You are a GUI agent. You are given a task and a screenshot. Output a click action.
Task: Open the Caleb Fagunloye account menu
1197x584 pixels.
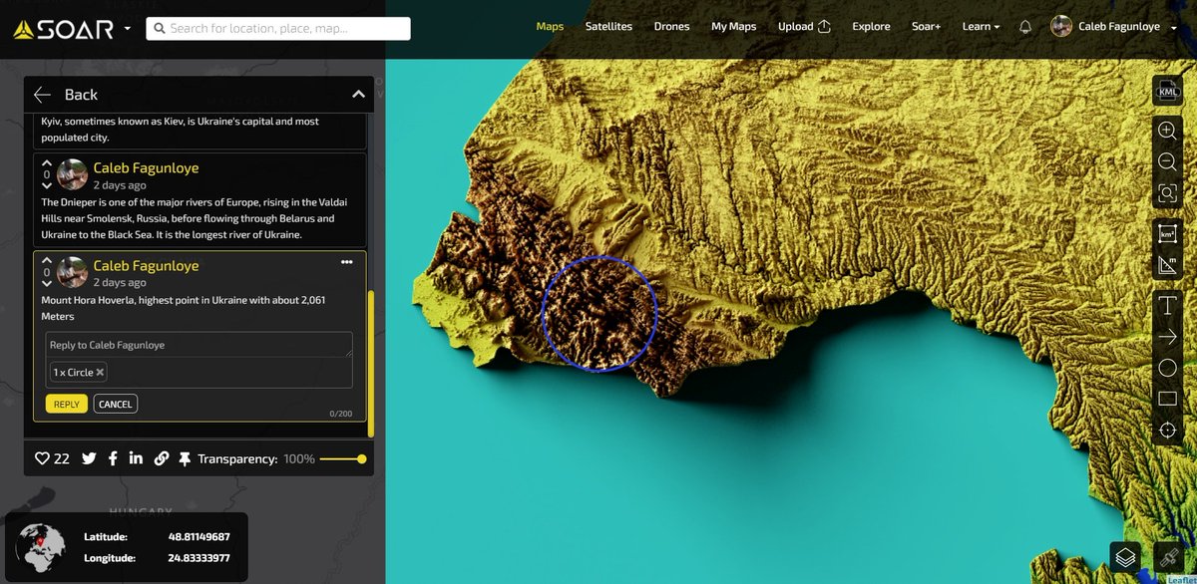(x=1114, y=27)
